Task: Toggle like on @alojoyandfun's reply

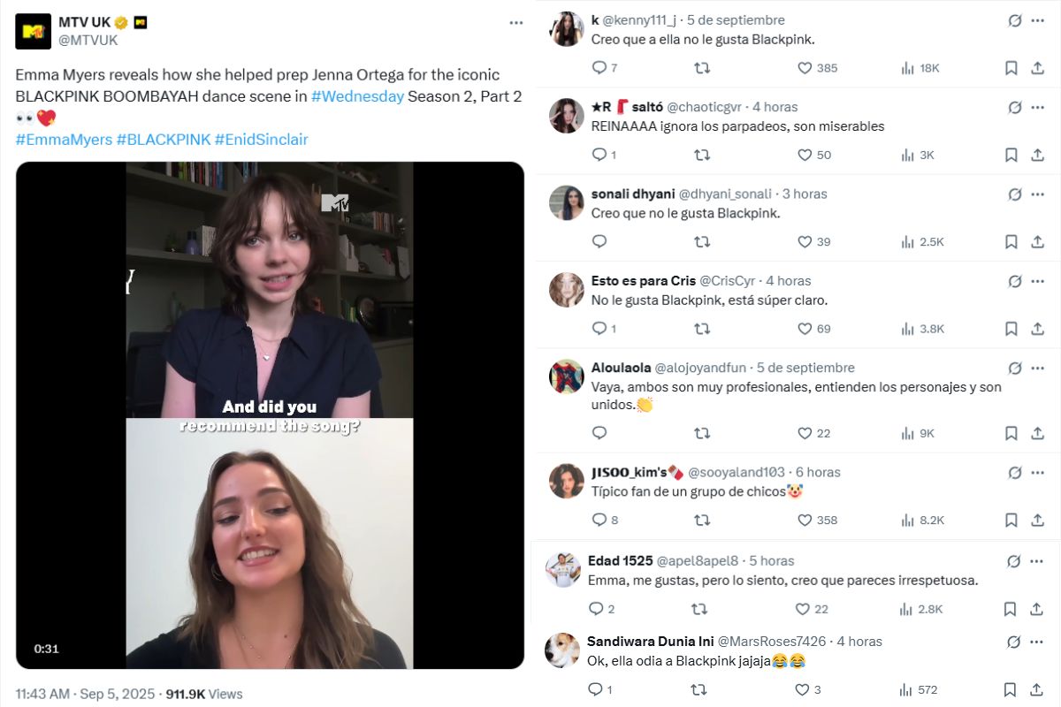Action: point(803,433)
